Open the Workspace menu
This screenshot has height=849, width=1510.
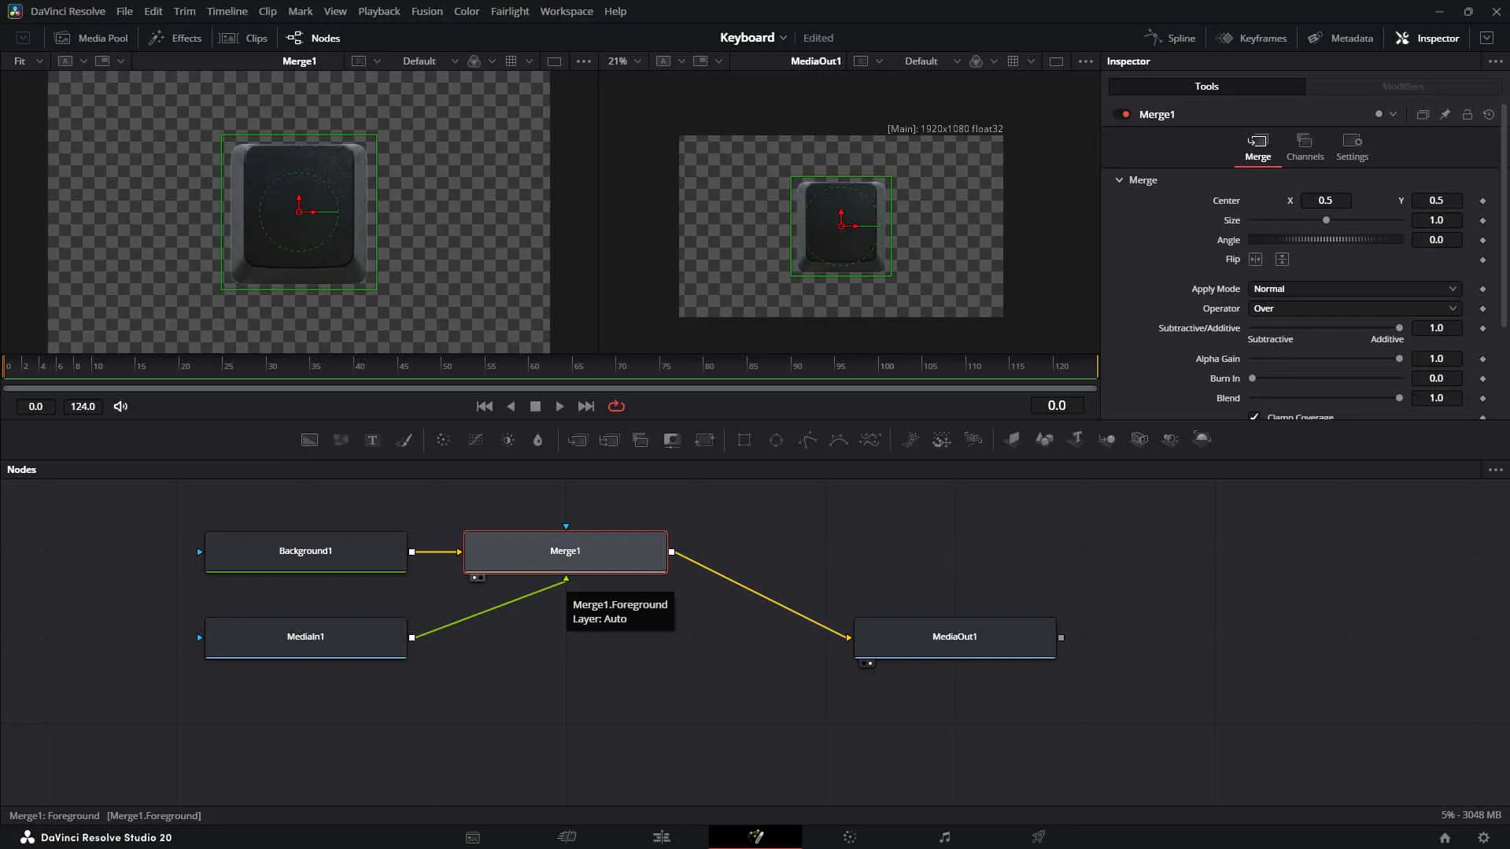(x=567, y=11)
